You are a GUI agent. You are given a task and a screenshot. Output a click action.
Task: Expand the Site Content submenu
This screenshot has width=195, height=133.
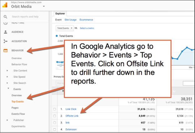(8, 71)
